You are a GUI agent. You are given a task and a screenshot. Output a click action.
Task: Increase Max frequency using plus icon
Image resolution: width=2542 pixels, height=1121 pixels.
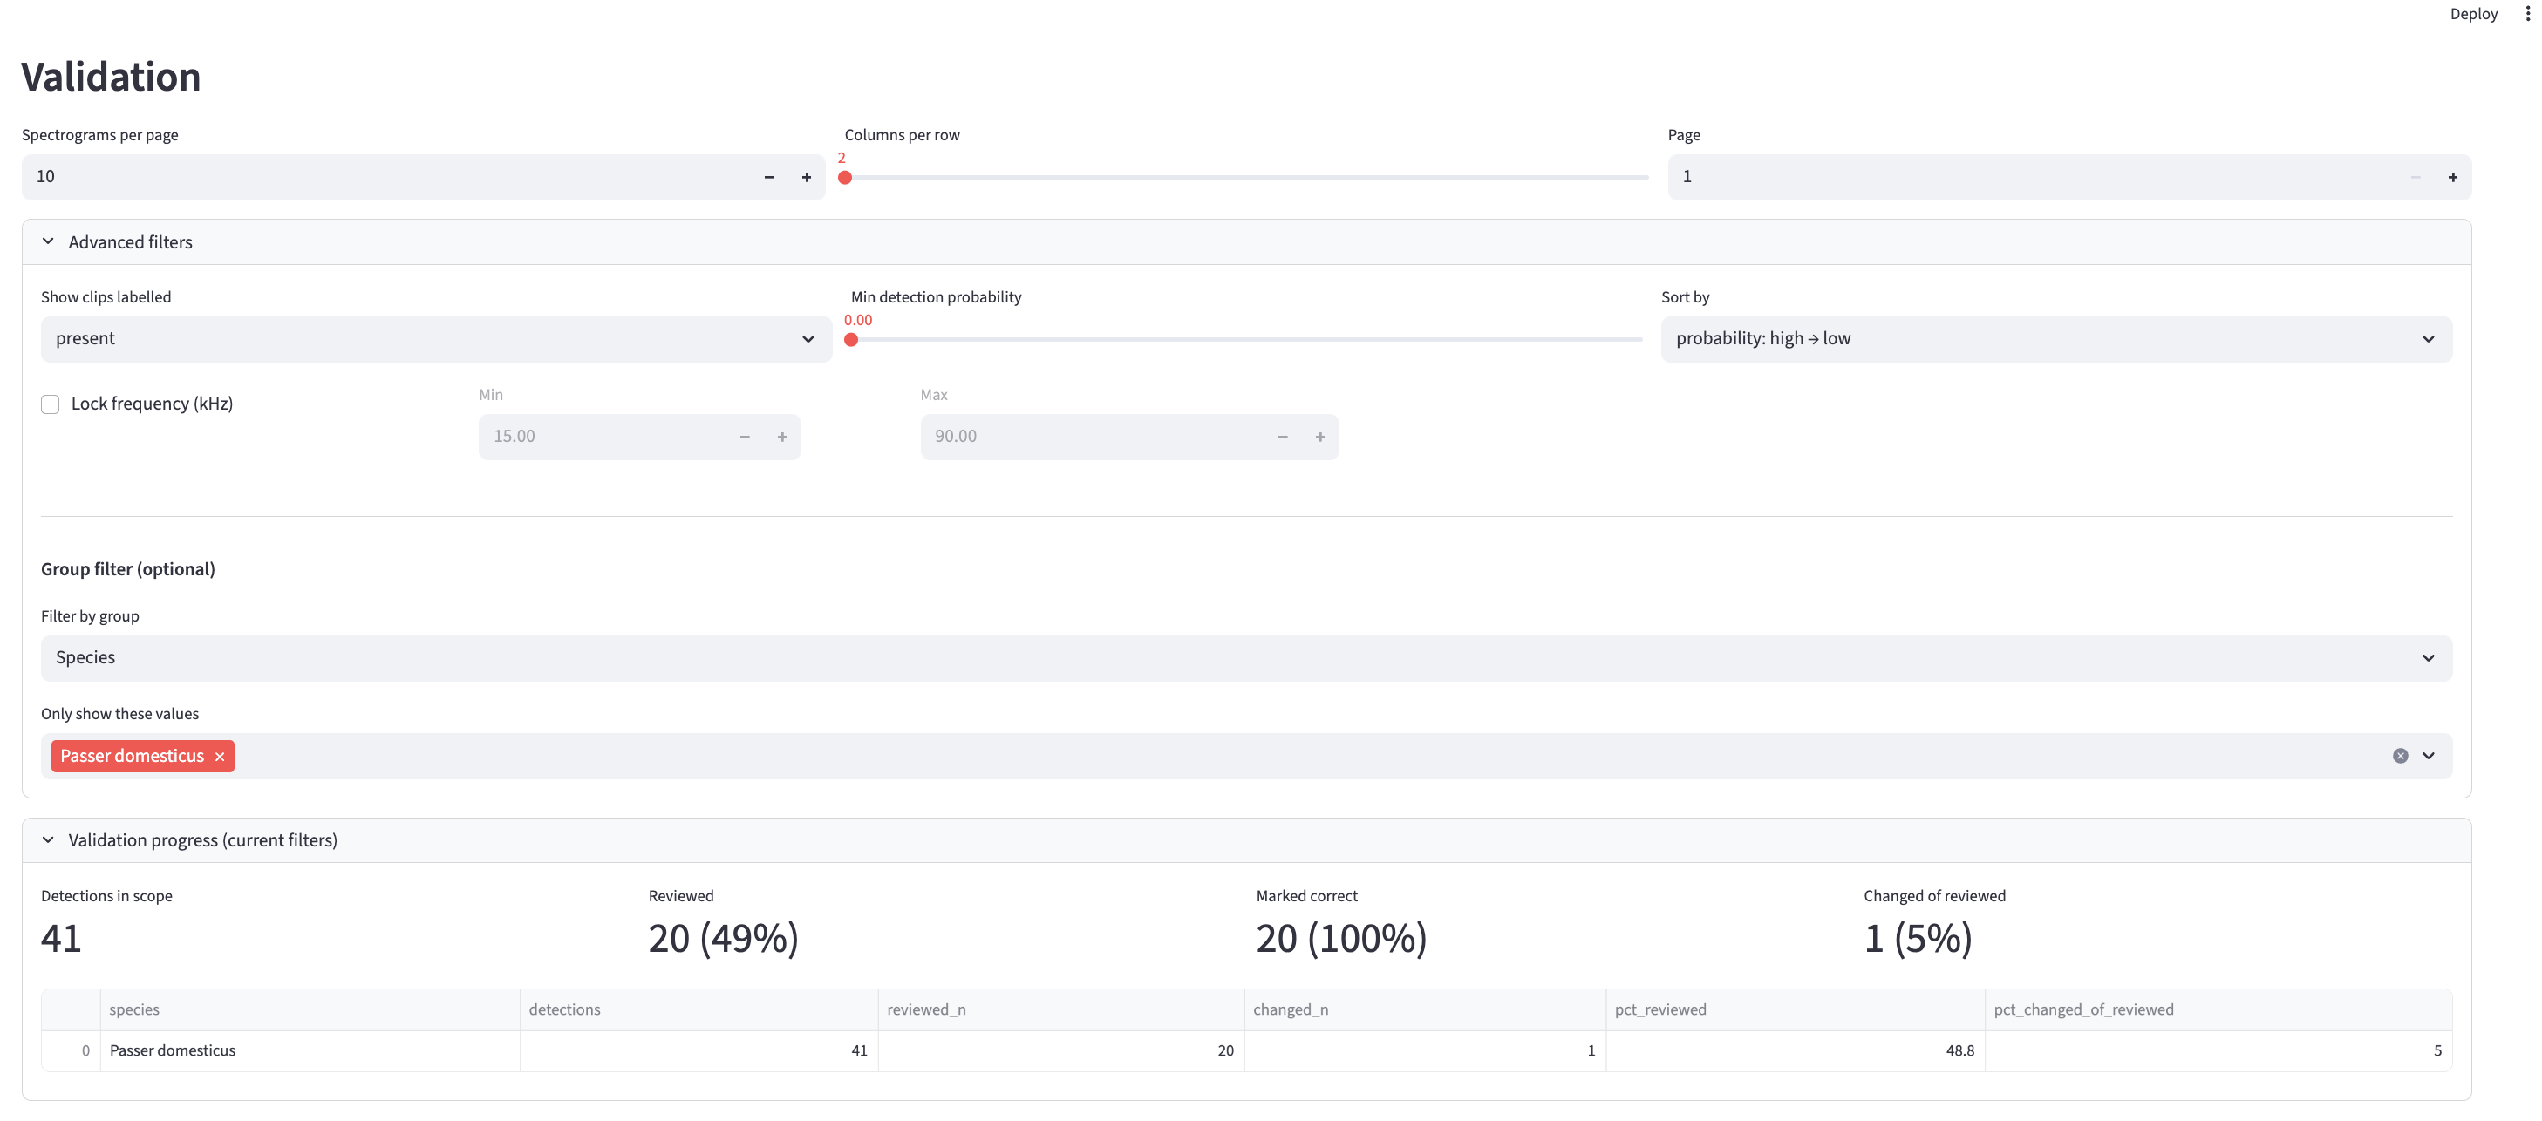click(1320, 436)
